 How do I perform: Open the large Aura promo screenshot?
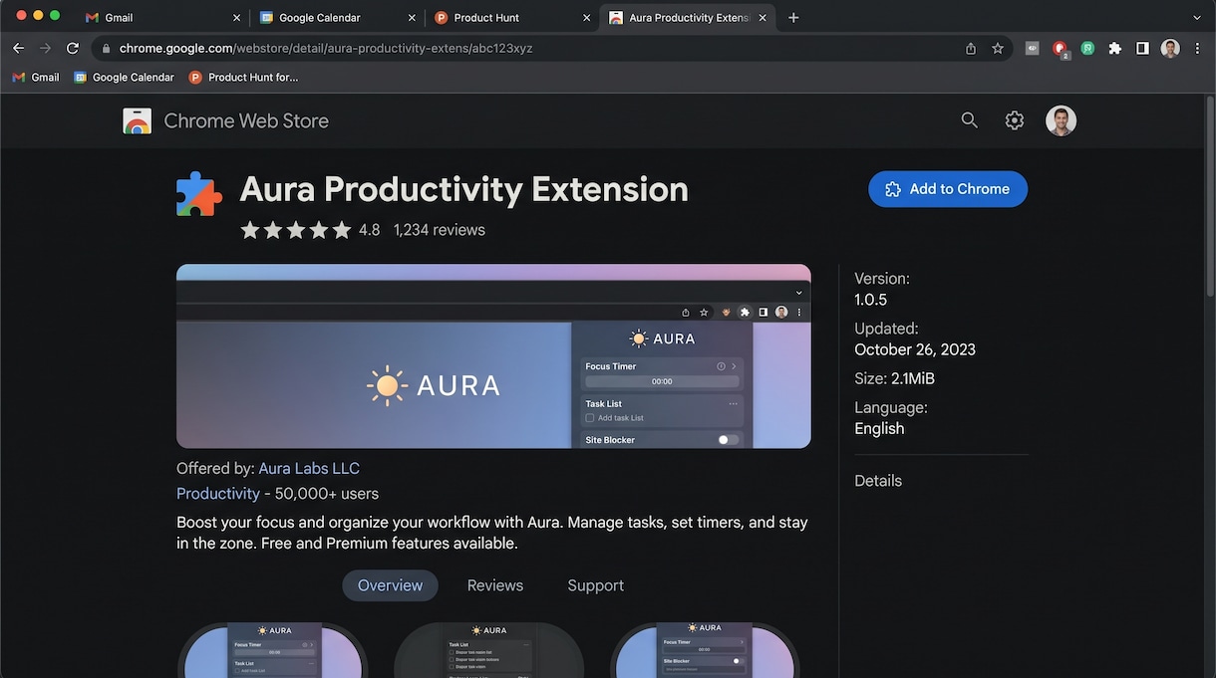point(493,356)
